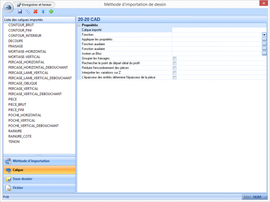Select PERCAGE_OBLIQUE layer in the list
Screen dimensions: 270x202
(x=23, y=83)
